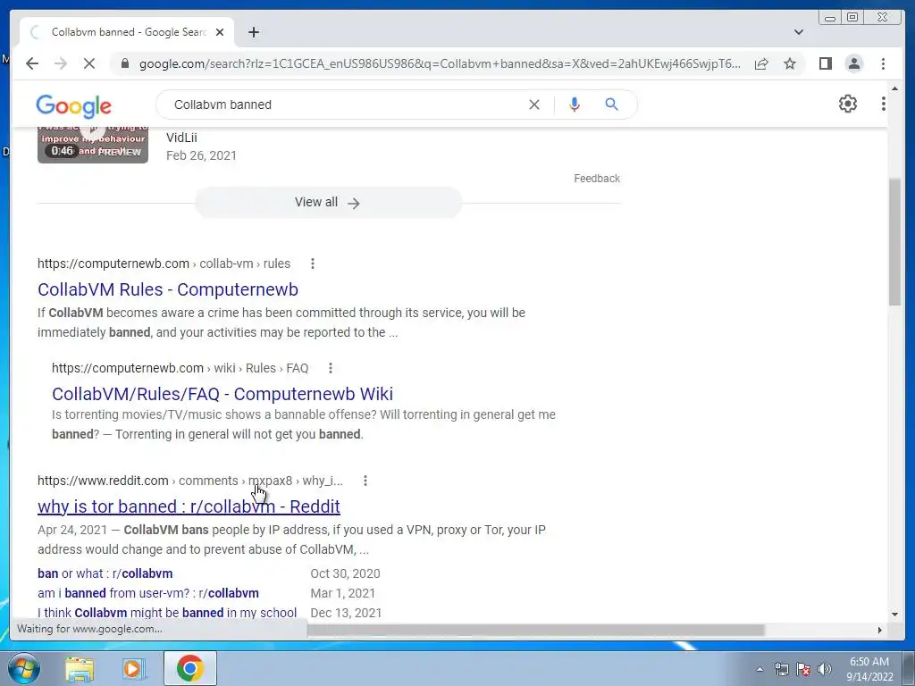Click the Chrome taskbar button

pos(189,668)
